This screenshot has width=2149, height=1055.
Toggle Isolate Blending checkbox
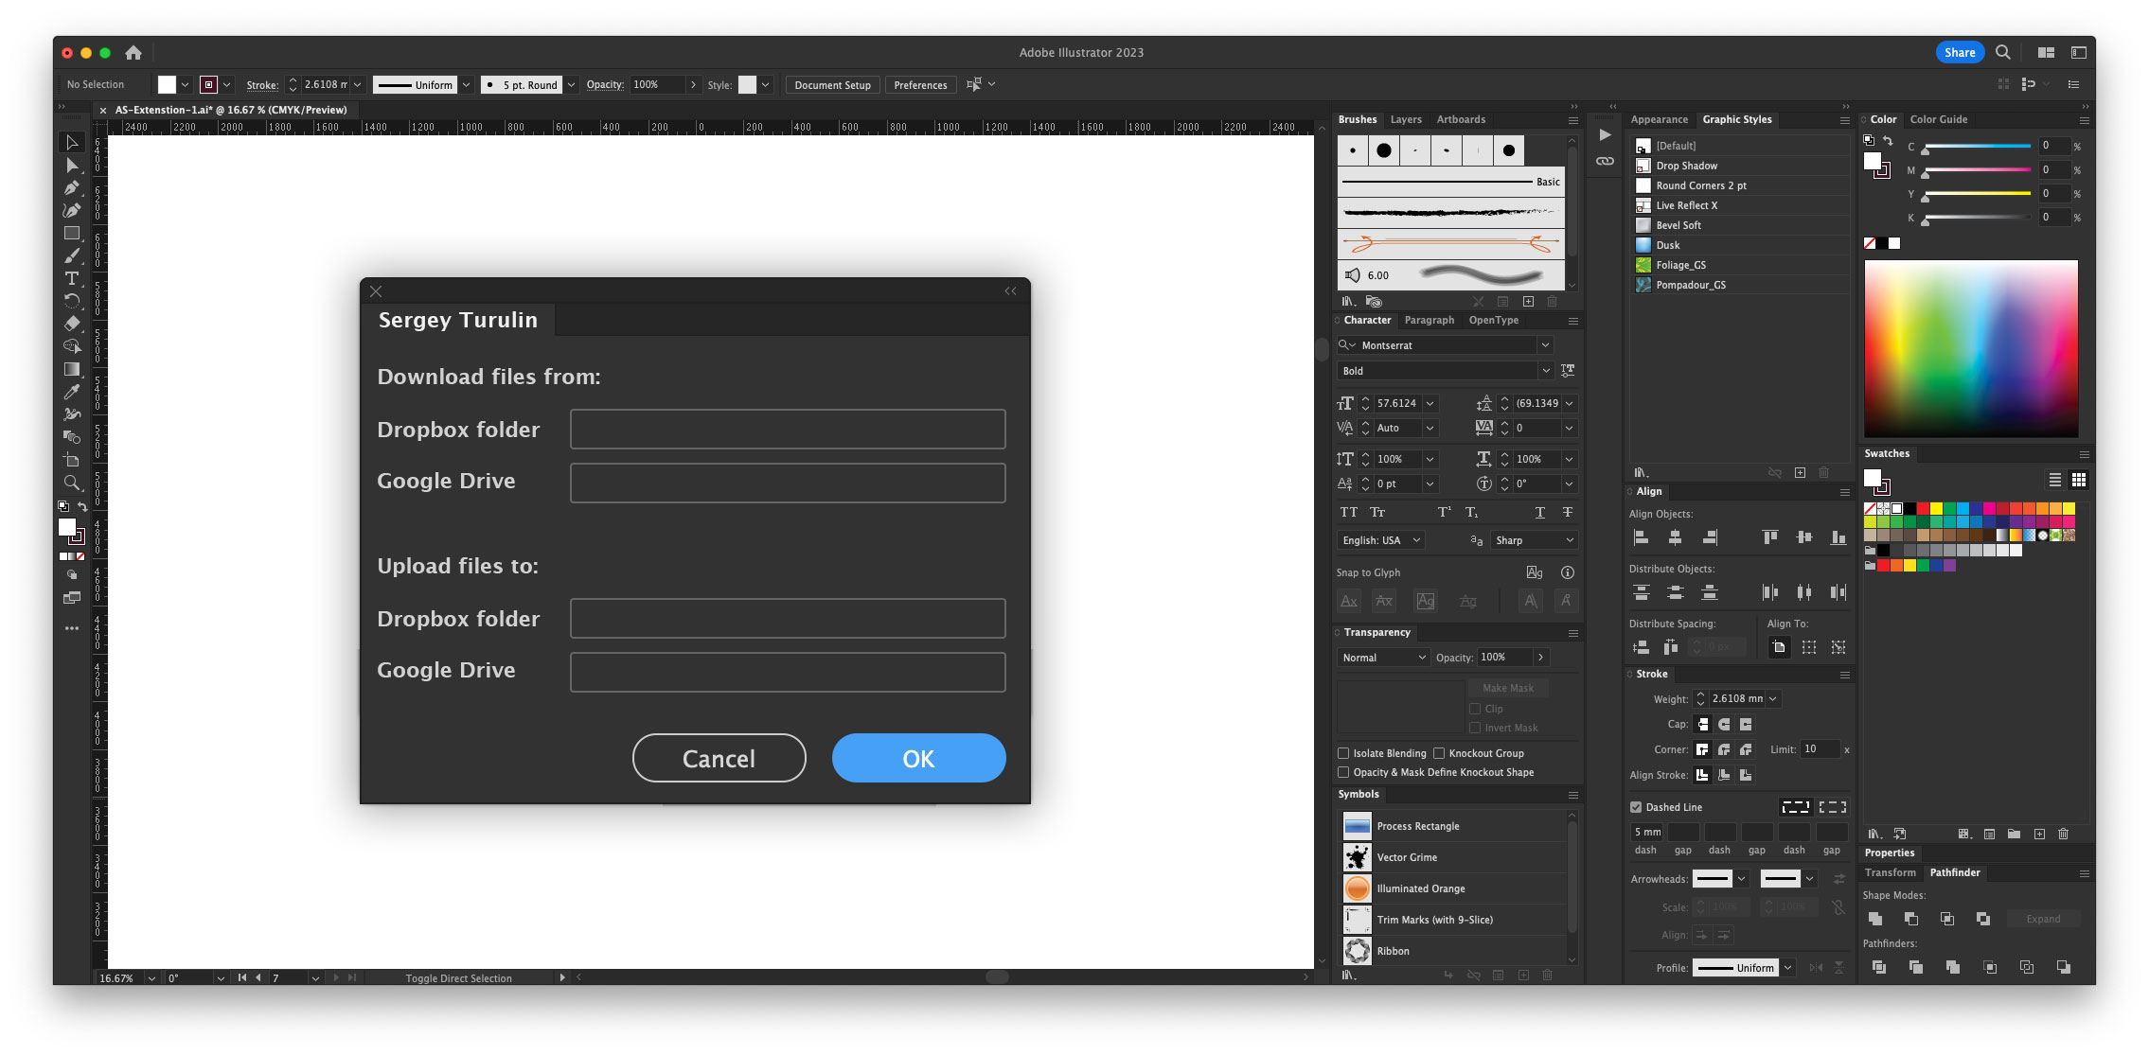(1344, 752)
